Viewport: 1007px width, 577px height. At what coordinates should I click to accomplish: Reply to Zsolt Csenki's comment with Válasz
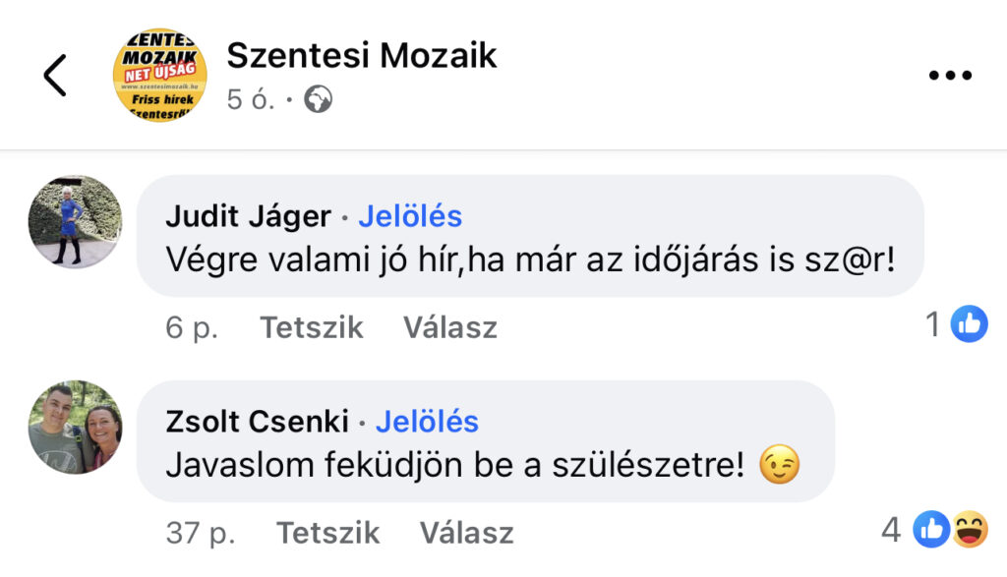[x=467, y=533]
